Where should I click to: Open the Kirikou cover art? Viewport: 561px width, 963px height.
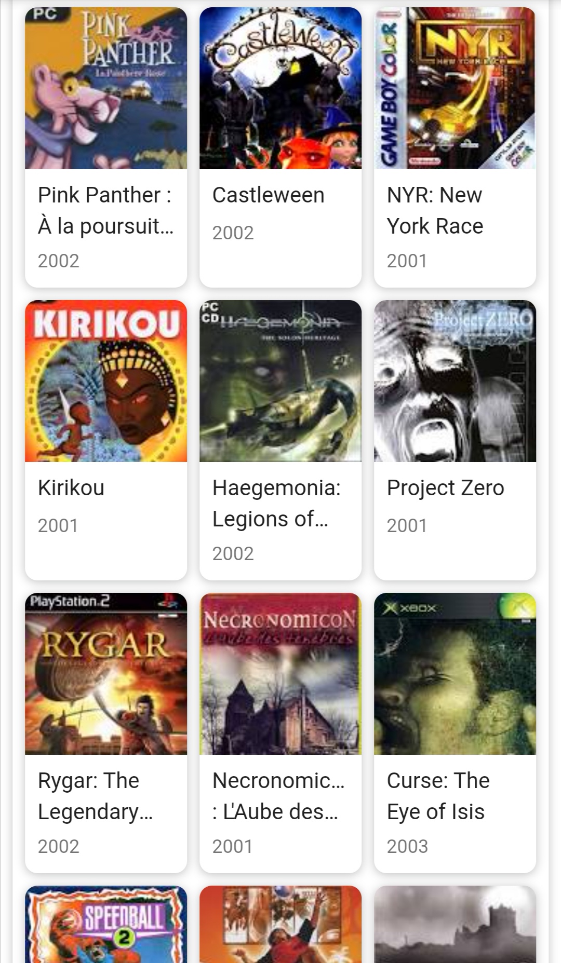point(106,381)
